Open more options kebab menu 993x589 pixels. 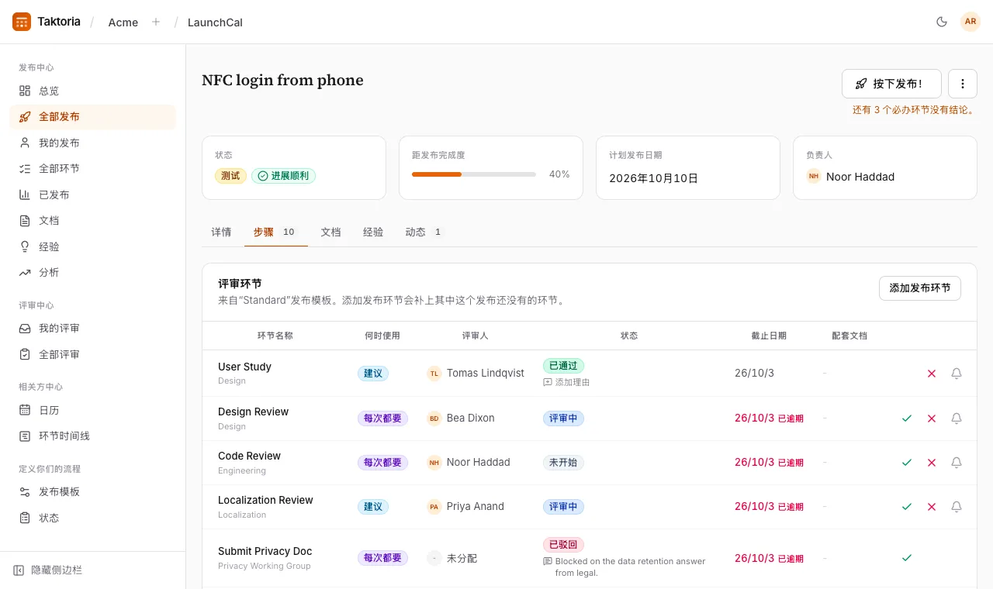(963, 84)
